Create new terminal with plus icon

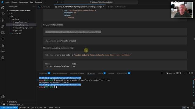[x=162, y=73]
